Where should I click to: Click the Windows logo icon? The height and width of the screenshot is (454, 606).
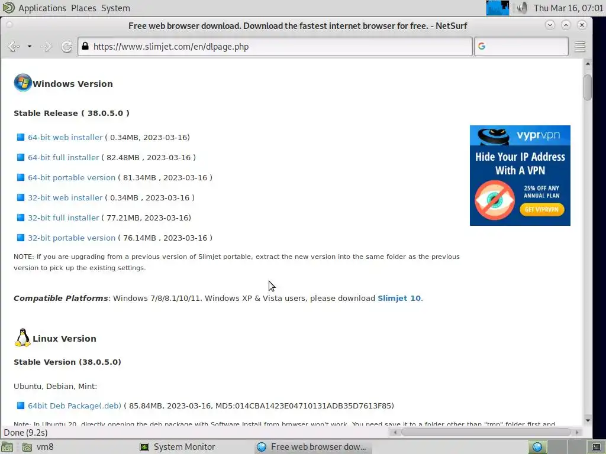(23, 83)
